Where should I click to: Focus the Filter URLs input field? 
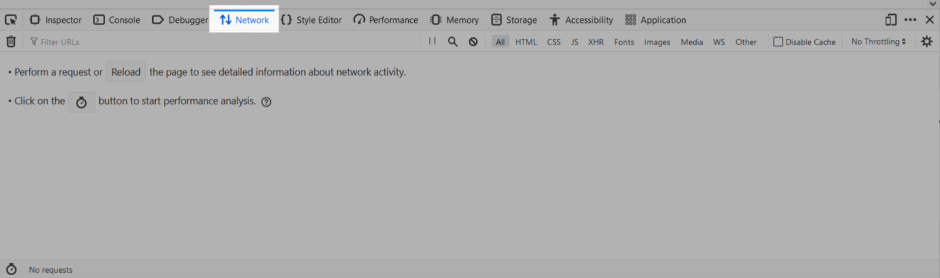pos(223,42)
